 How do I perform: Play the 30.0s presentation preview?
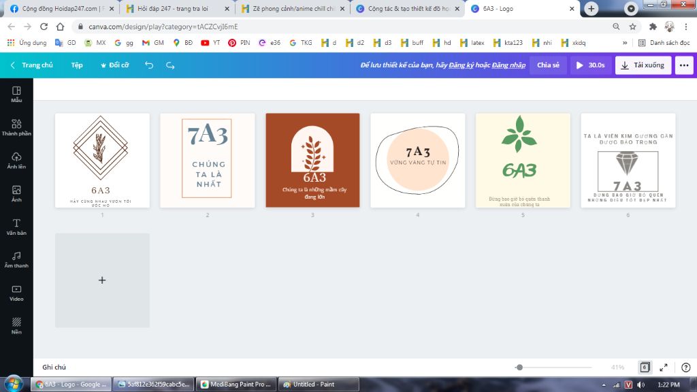coord(590,65)
